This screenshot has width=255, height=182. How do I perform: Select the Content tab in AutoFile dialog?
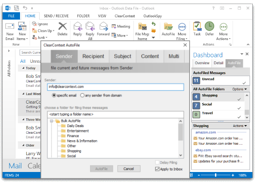(150, 56)
